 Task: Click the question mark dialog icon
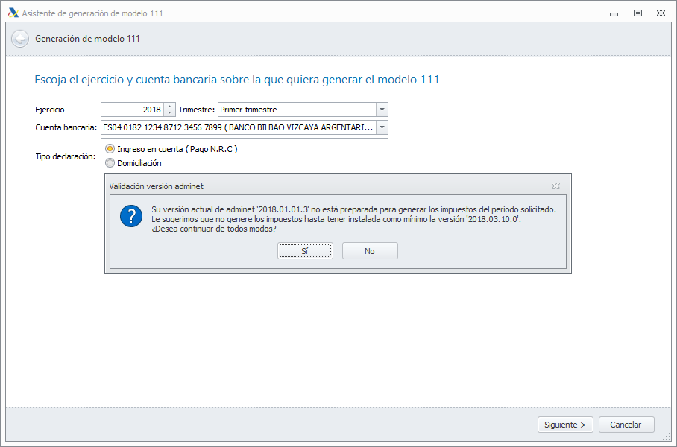pos(131,216)
